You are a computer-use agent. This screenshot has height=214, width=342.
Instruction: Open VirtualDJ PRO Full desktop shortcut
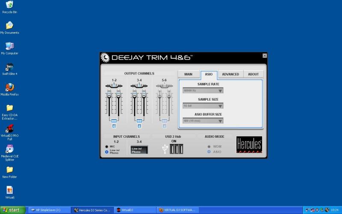pos(9,129)
